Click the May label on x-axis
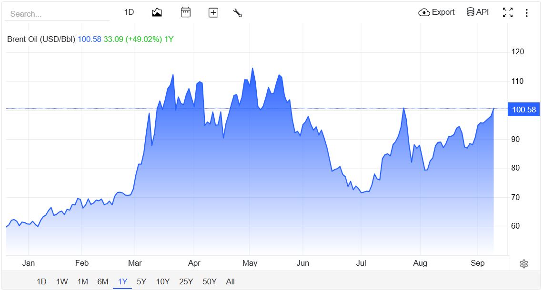The image size is (543, 291). [x=250, y=263]
